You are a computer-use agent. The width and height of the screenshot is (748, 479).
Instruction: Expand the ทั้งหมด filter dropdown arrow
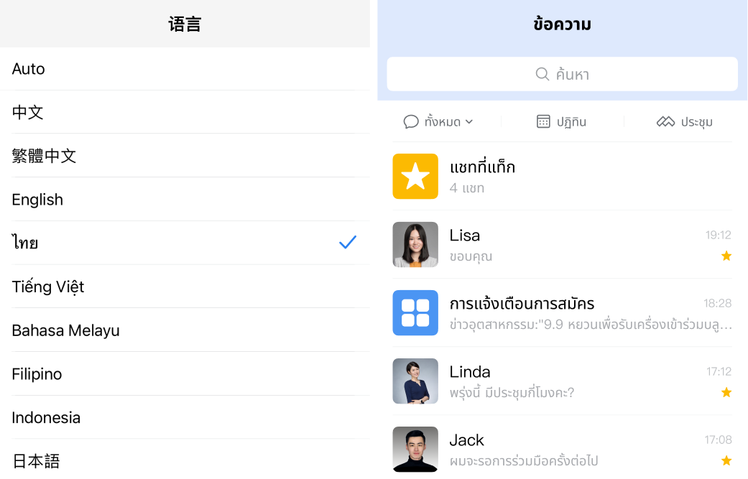(x=469, y=122)
